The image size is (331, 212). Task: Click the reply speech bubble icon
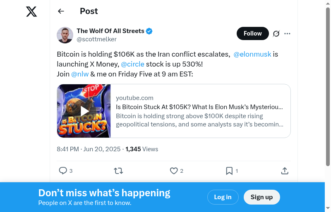(x=63, y=171)
